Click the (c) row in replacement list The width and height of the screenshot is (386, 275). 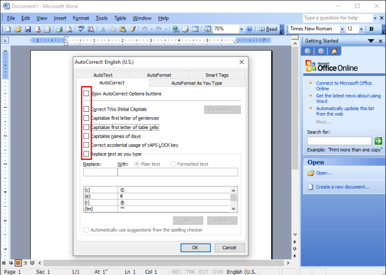click(157, 190)
